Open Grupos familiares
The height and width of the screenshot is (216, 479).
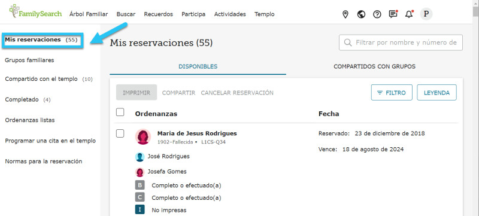pos(29,60)
